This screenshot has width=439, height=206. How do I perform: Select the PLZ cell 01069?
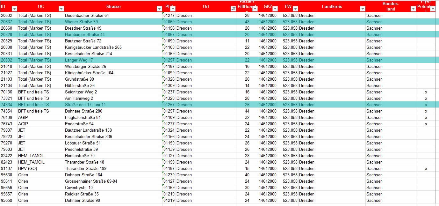(x=169, y=22)
